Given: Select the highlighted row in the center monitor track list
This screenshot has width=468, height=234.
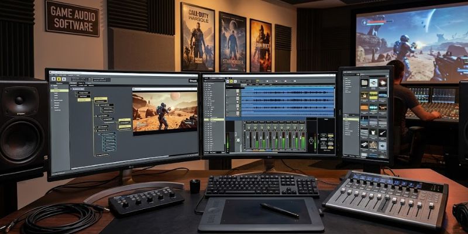Looking at the screenshot, I should (x=214, y=120).
